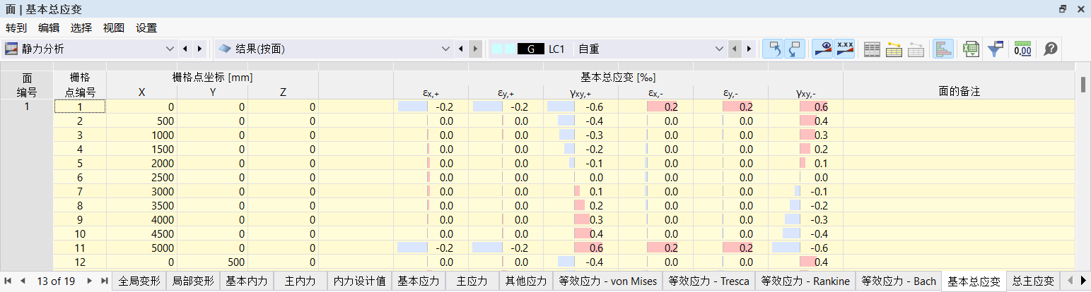This screenshot has width=1091, height=292.
Task: Toggle the x.xx values display icon
Action: click(x=844, y=49)
